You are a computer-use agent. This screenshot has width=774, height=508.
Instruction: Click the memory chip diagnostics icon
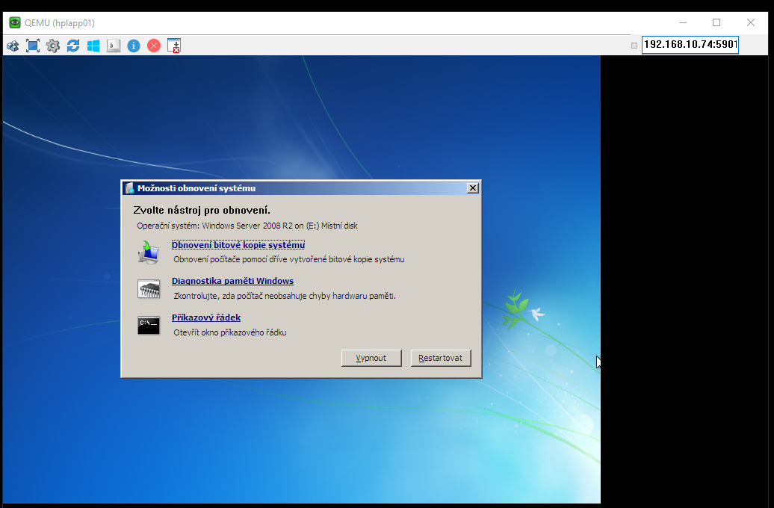[149, 288]
